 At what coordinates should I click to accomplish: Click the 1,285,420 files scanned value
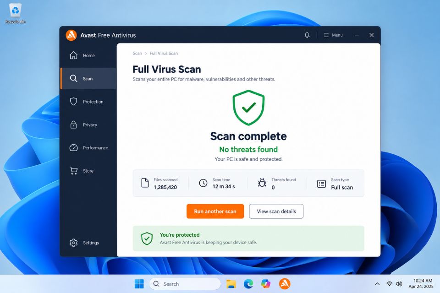[x=165, y=187]
